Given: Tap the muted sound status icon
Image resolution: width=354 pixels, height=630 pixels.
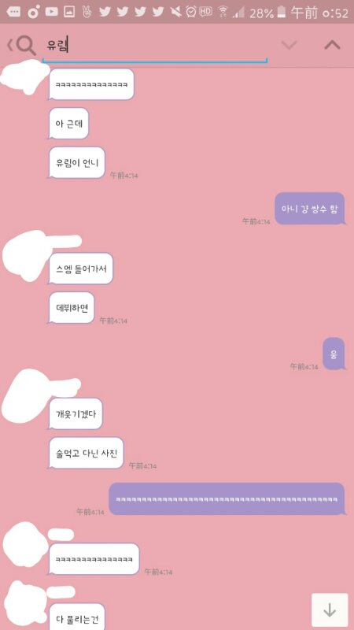Looking at the screenshot, I should [x=175, y=12].
